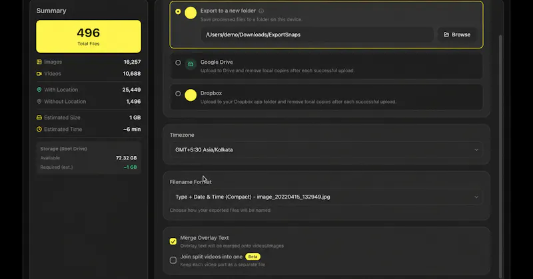Click the ~1 GB required storage value
The image size is (533, 279).
point(130,167)
